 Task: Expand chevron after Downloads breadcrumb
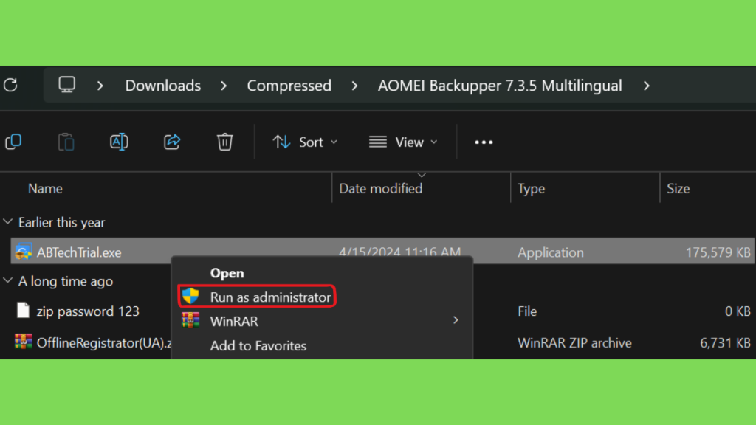[x=224, y=86]
